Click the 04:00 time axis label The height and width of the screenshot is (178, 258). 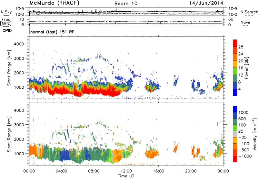tap(61, 171)
